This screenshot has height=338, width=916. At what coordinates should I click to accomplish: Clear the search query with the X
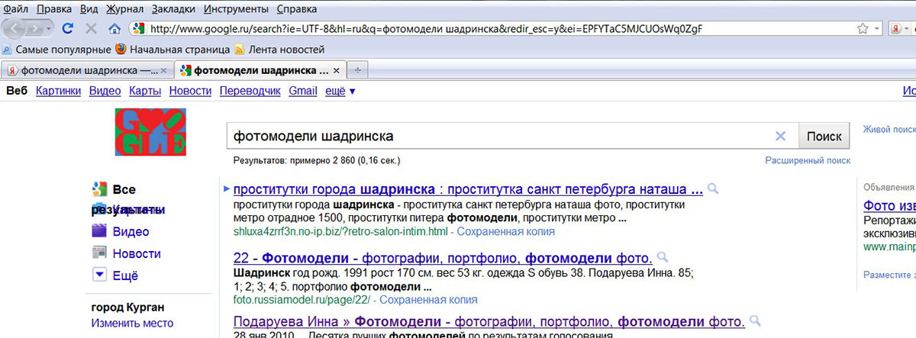tap(780, 137)
